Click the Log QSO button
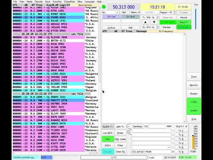 (107, 133)
